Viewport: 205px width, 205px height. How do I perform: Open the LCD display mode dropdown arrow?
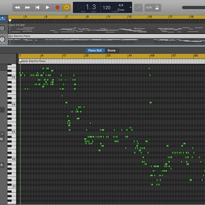tap(131, 7)
